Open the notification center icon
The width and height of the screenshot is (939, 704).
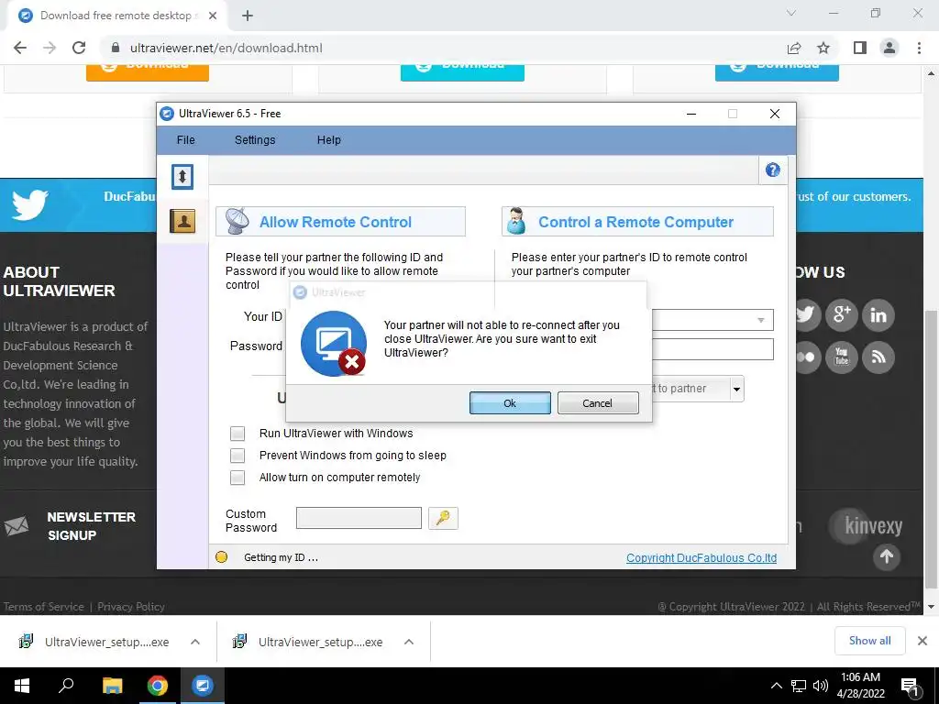click(910, 687)
